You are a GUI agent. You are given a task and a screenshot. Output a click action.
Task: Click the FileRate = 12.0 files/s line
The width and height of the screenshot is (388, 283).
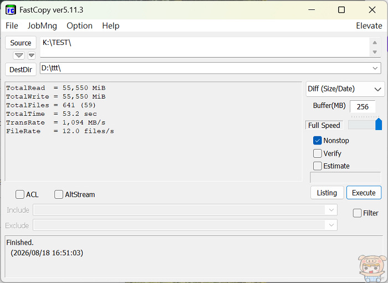click(60, 131)
